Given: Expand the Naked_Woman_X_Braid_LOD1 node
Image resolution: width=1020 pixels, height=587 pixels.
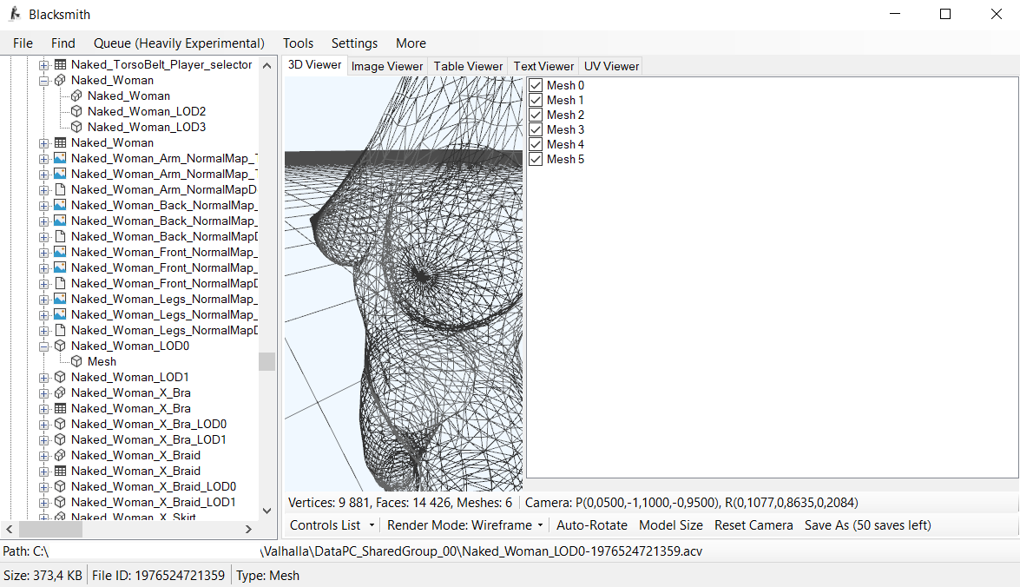Looking at the screenshot, I should click(x=43, y=503).
